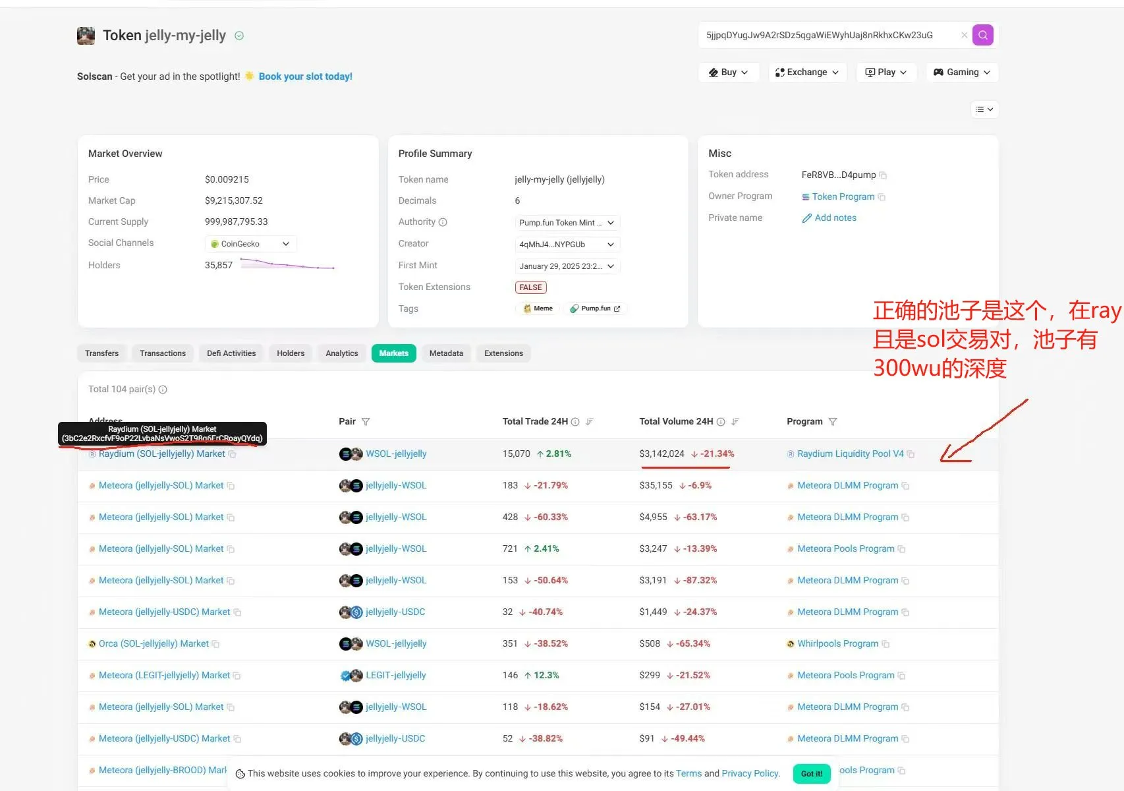Sort by Total Volume 24H
Viewport: 1124px width, 791px height.
735,422
